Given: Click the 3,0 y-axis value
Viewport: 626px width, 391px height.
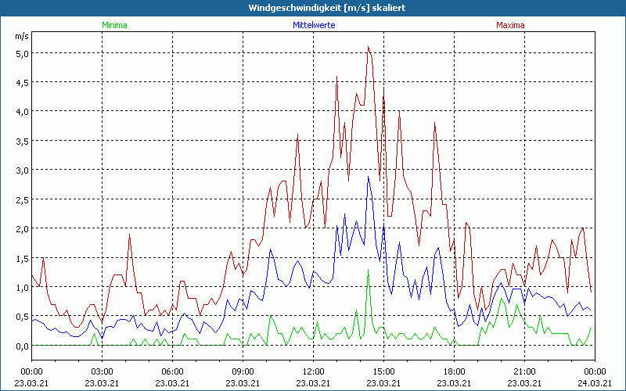Looking at the screenshot, I should [22, 170].
